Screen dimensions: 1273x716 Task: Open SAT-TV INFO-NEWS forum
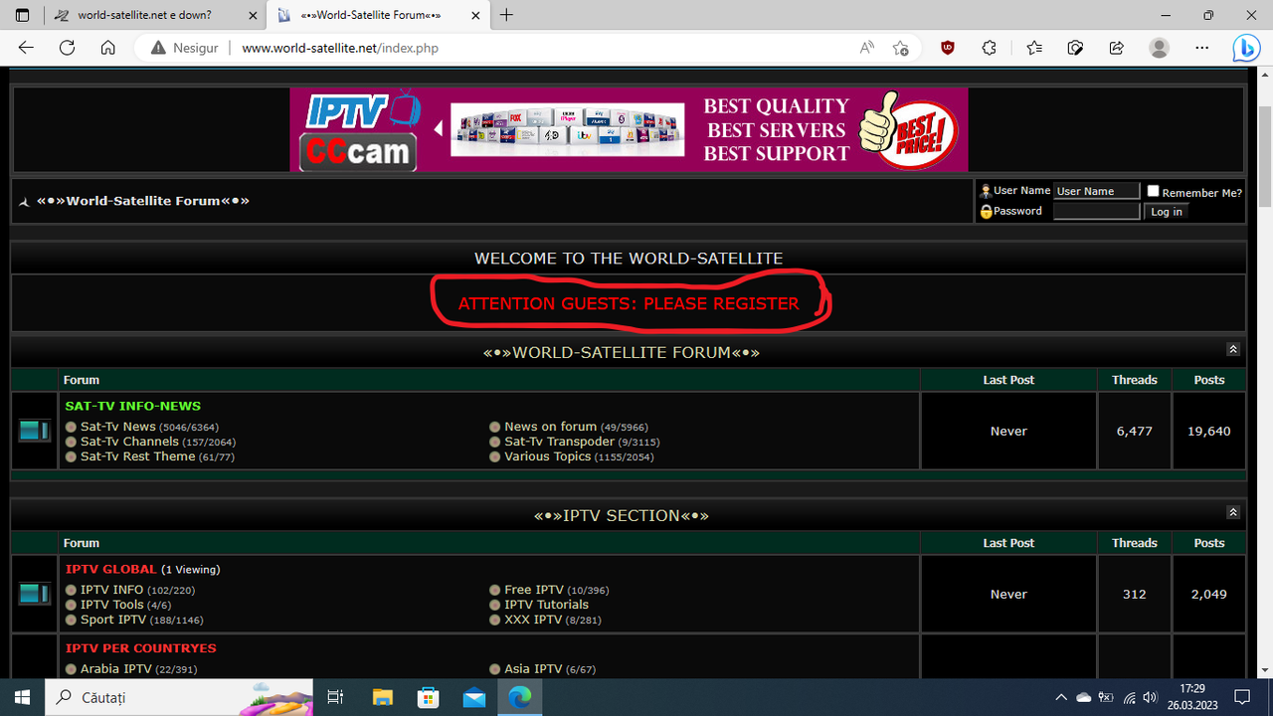pyautogui.click(x=133, y=406)
